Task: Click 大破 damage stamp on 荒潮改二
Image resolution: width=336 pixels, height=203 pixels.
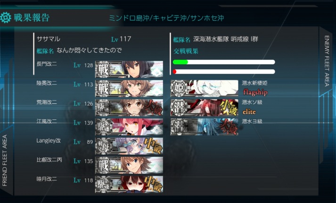Action: 154,108
